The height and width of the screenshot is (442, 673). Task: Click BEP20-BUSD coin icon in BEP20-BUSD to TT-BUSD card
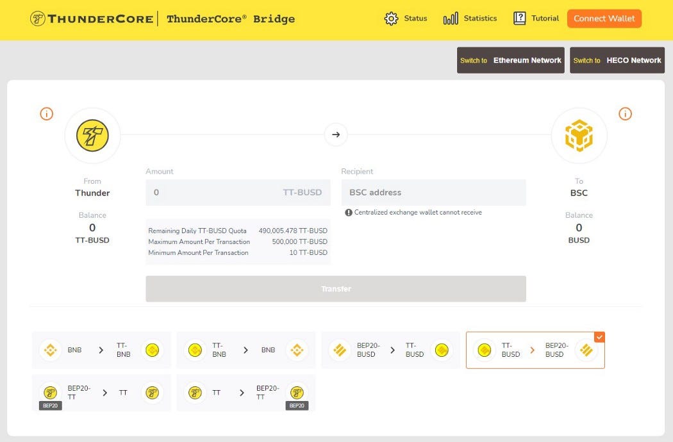pyautogui.click(x=340, y=350)
